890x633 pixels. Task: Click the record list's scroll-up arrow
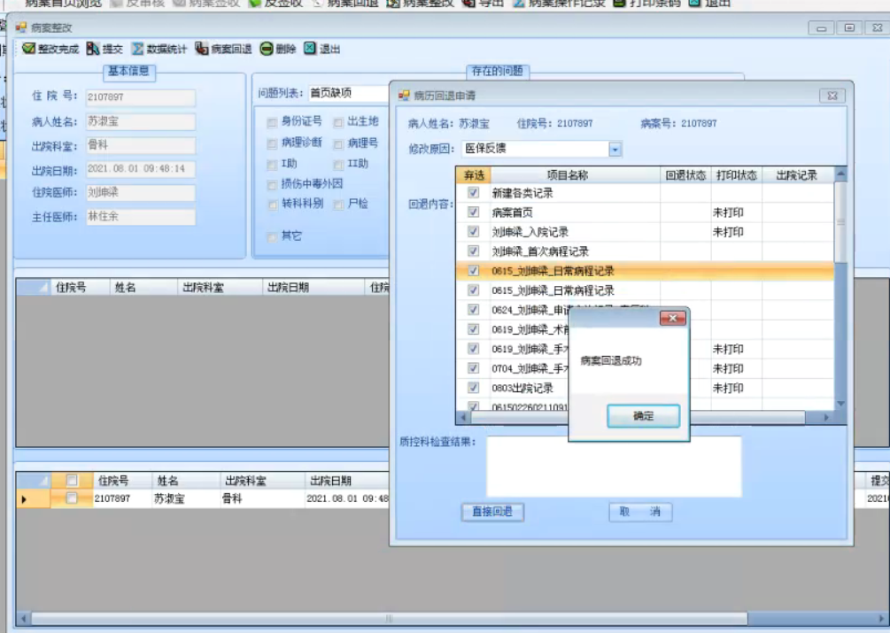tap(840, 173)
